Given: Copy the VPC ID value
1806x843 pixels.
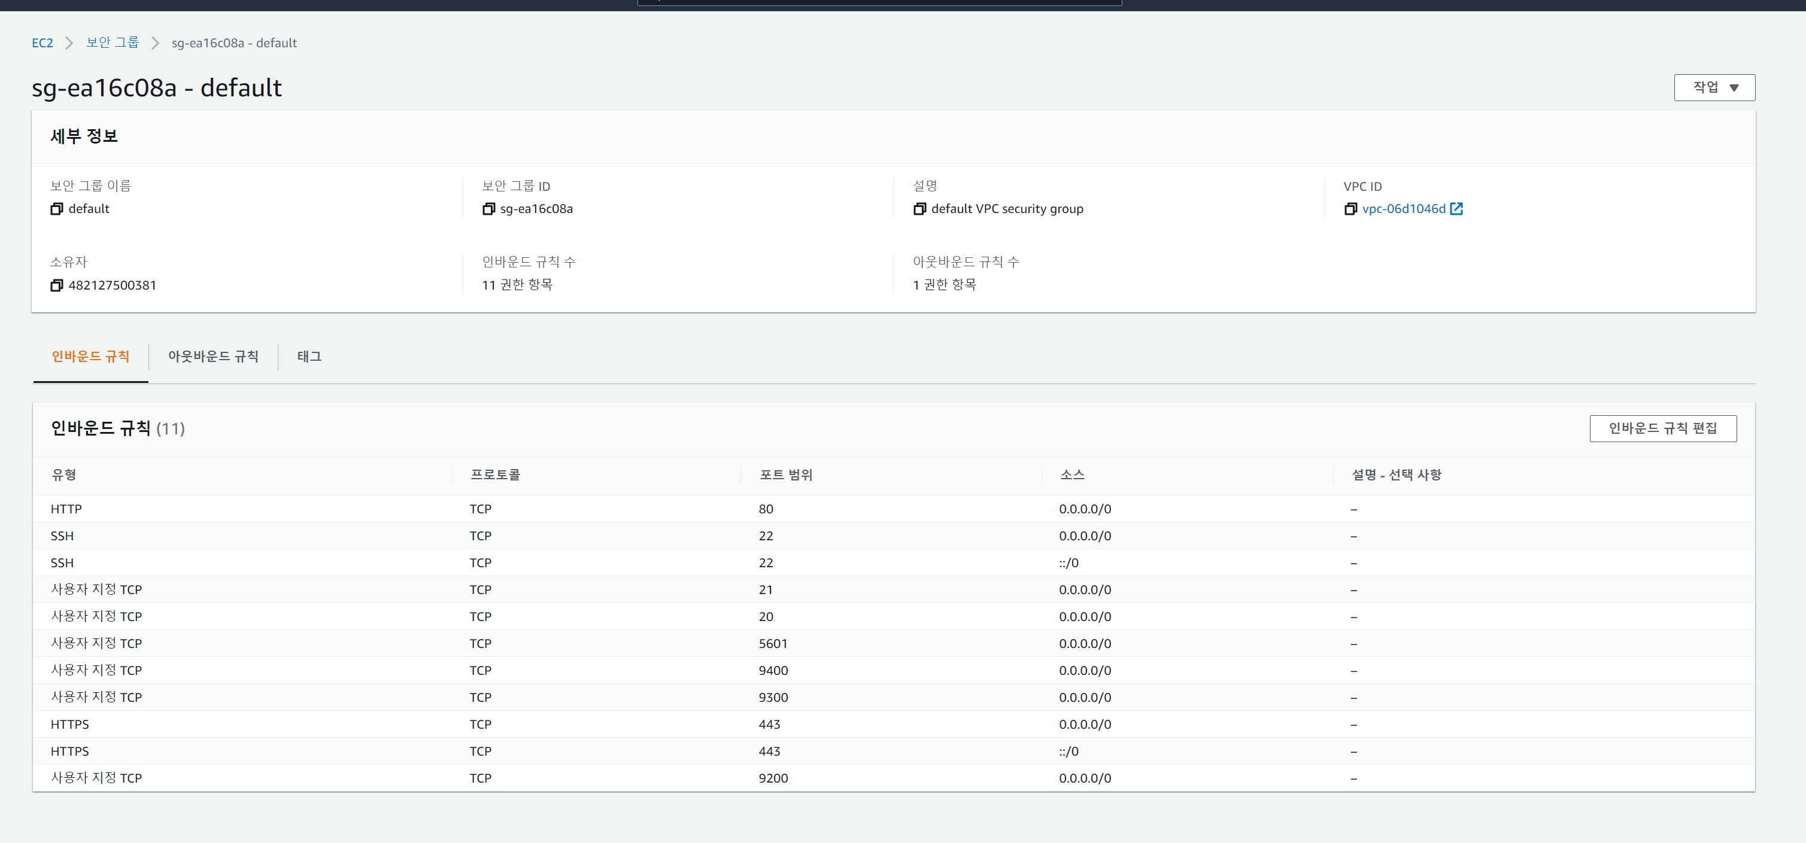Looking at the screenshot, I should pos(1350,209).
